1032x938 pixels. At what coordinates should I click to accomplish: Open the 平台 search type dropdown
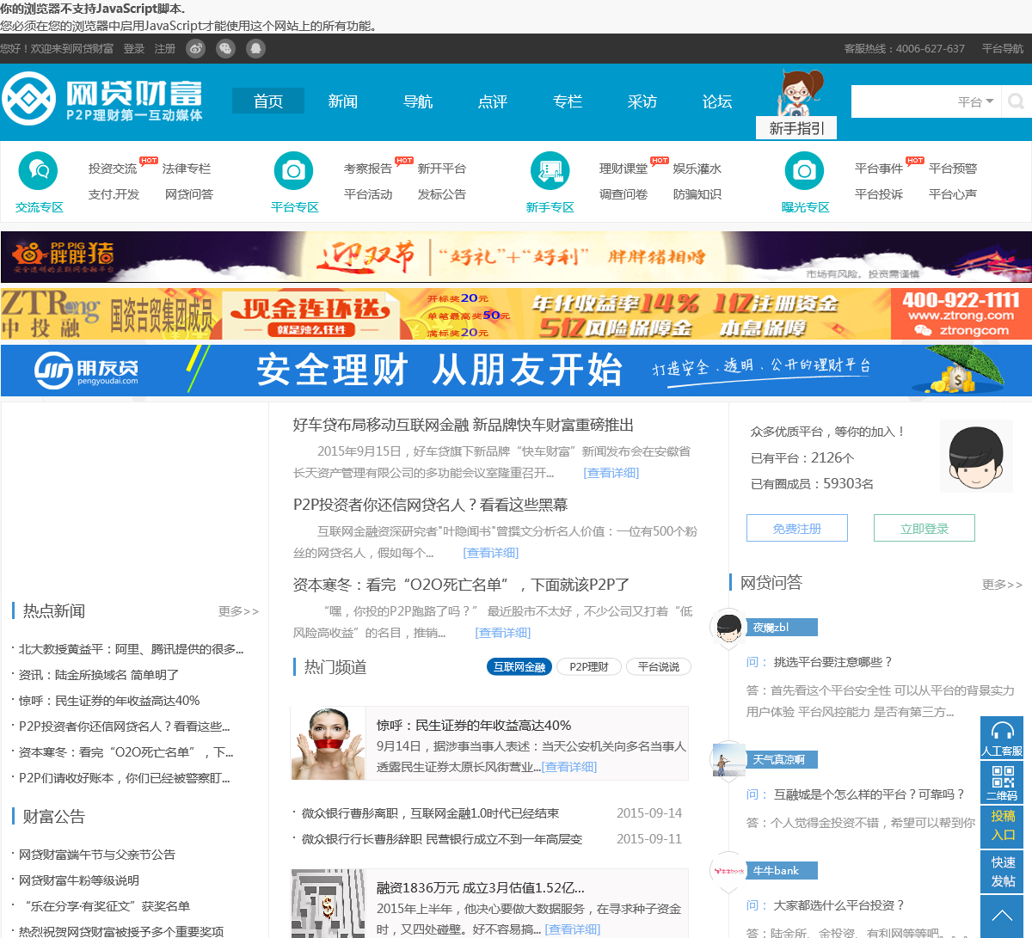[x=976, y=101]
